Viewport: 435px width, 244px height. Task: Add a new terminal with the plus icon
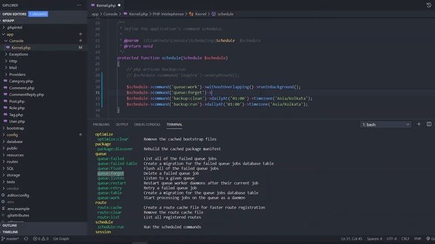pyautogui.click(x=419, y=124)
